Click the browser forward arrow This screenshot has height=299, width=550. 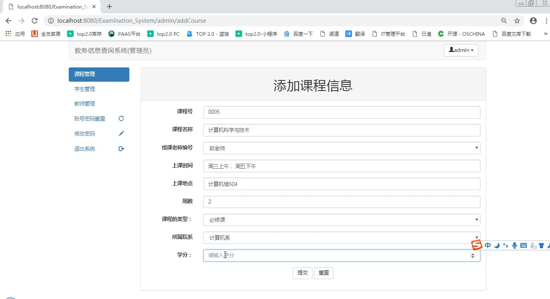(22, 21)
